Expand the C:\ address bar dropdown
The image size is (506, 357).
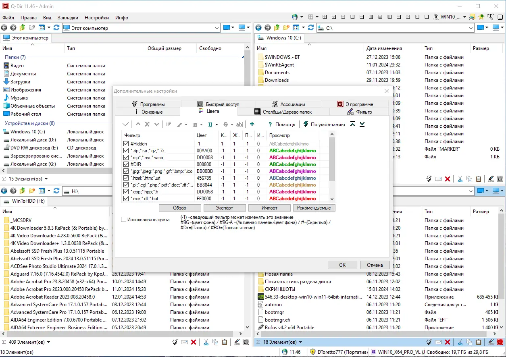coord(471,28)
